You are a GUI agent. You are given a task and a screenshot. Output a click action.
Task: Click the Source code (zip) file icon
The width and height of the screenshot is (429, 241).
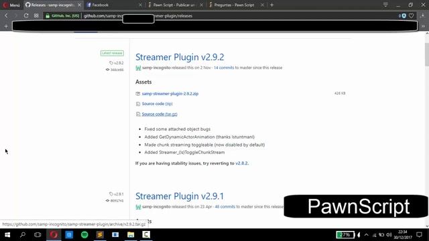pos(138,104)
